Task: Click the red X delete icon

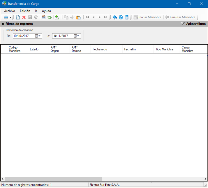Action: (24, 17)
